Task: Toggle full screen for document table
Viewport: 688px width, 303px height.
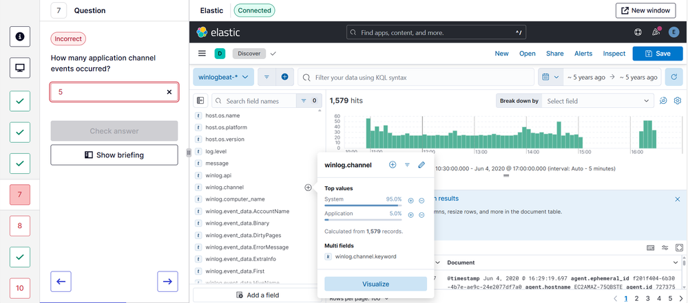Action: (x=679, y=247)
